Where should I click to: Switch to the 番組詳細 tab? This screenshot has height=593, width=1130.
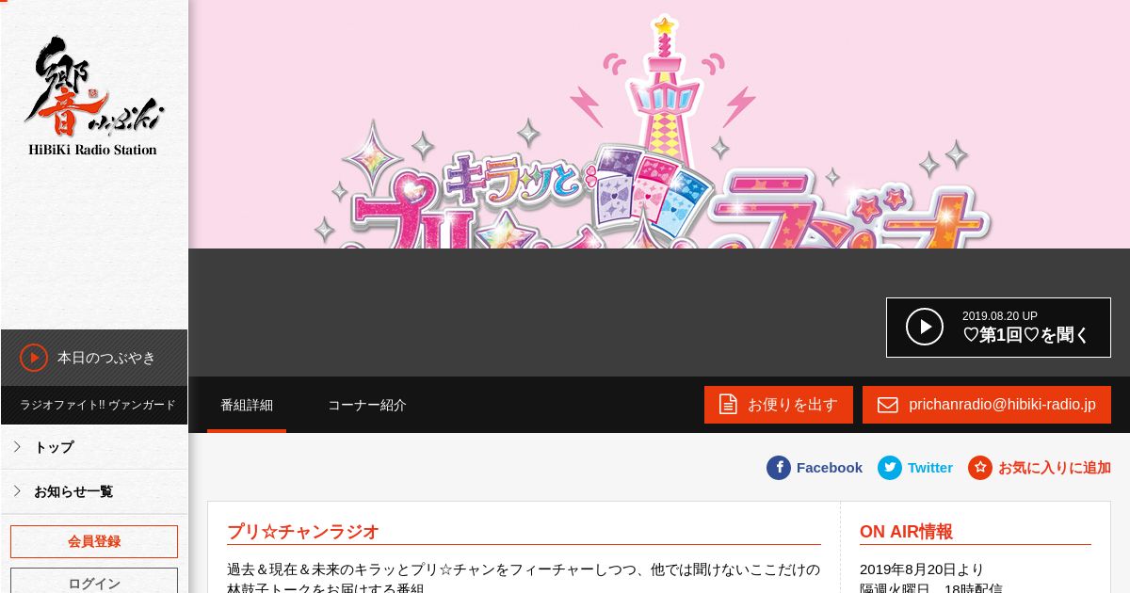pos(247,405)
